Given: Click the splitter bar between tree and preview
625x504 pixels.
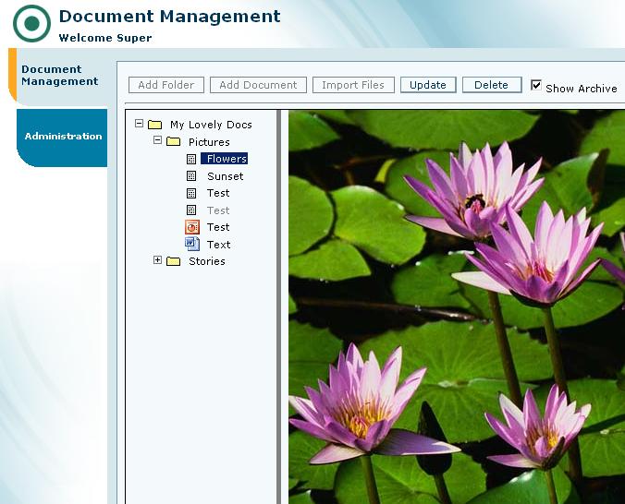Looking at the screenshot, I should [x=279, y=307].
